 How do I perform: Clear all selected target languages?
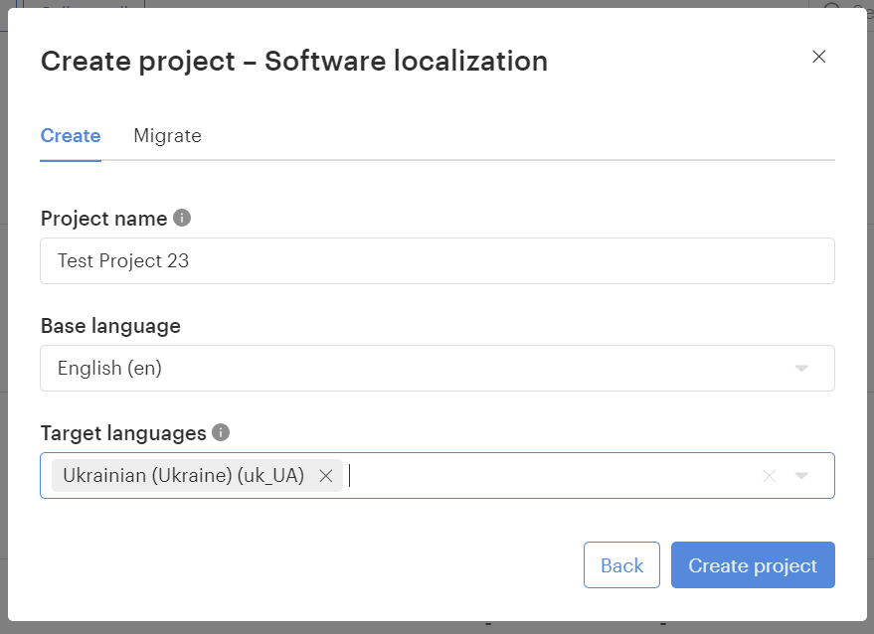769,476
